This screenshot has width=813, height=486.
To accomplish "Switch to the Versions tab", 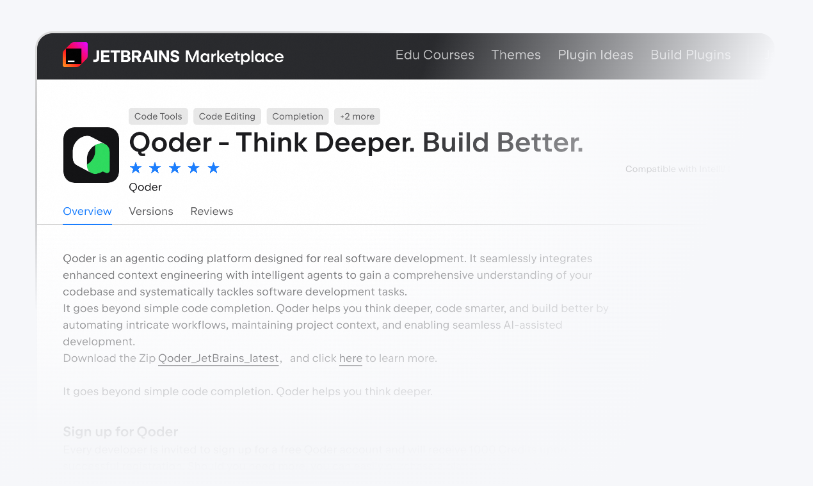I will click(x=151, y=211).
